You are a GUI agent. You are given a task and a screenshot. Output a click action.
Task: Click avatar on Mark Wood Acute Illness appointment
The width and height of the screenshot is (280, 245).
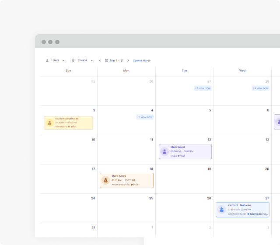[105, 180]
